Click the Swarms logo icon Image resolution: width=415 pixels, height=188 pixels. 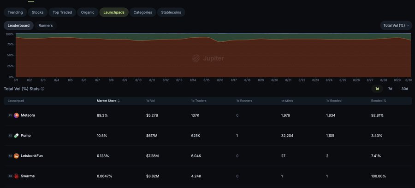[x=17, y=176]
